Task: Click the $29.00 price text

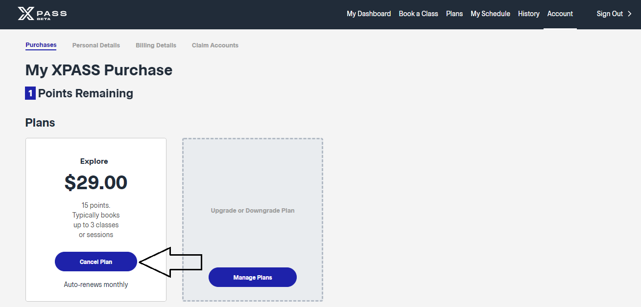Action: coord(96,182)
